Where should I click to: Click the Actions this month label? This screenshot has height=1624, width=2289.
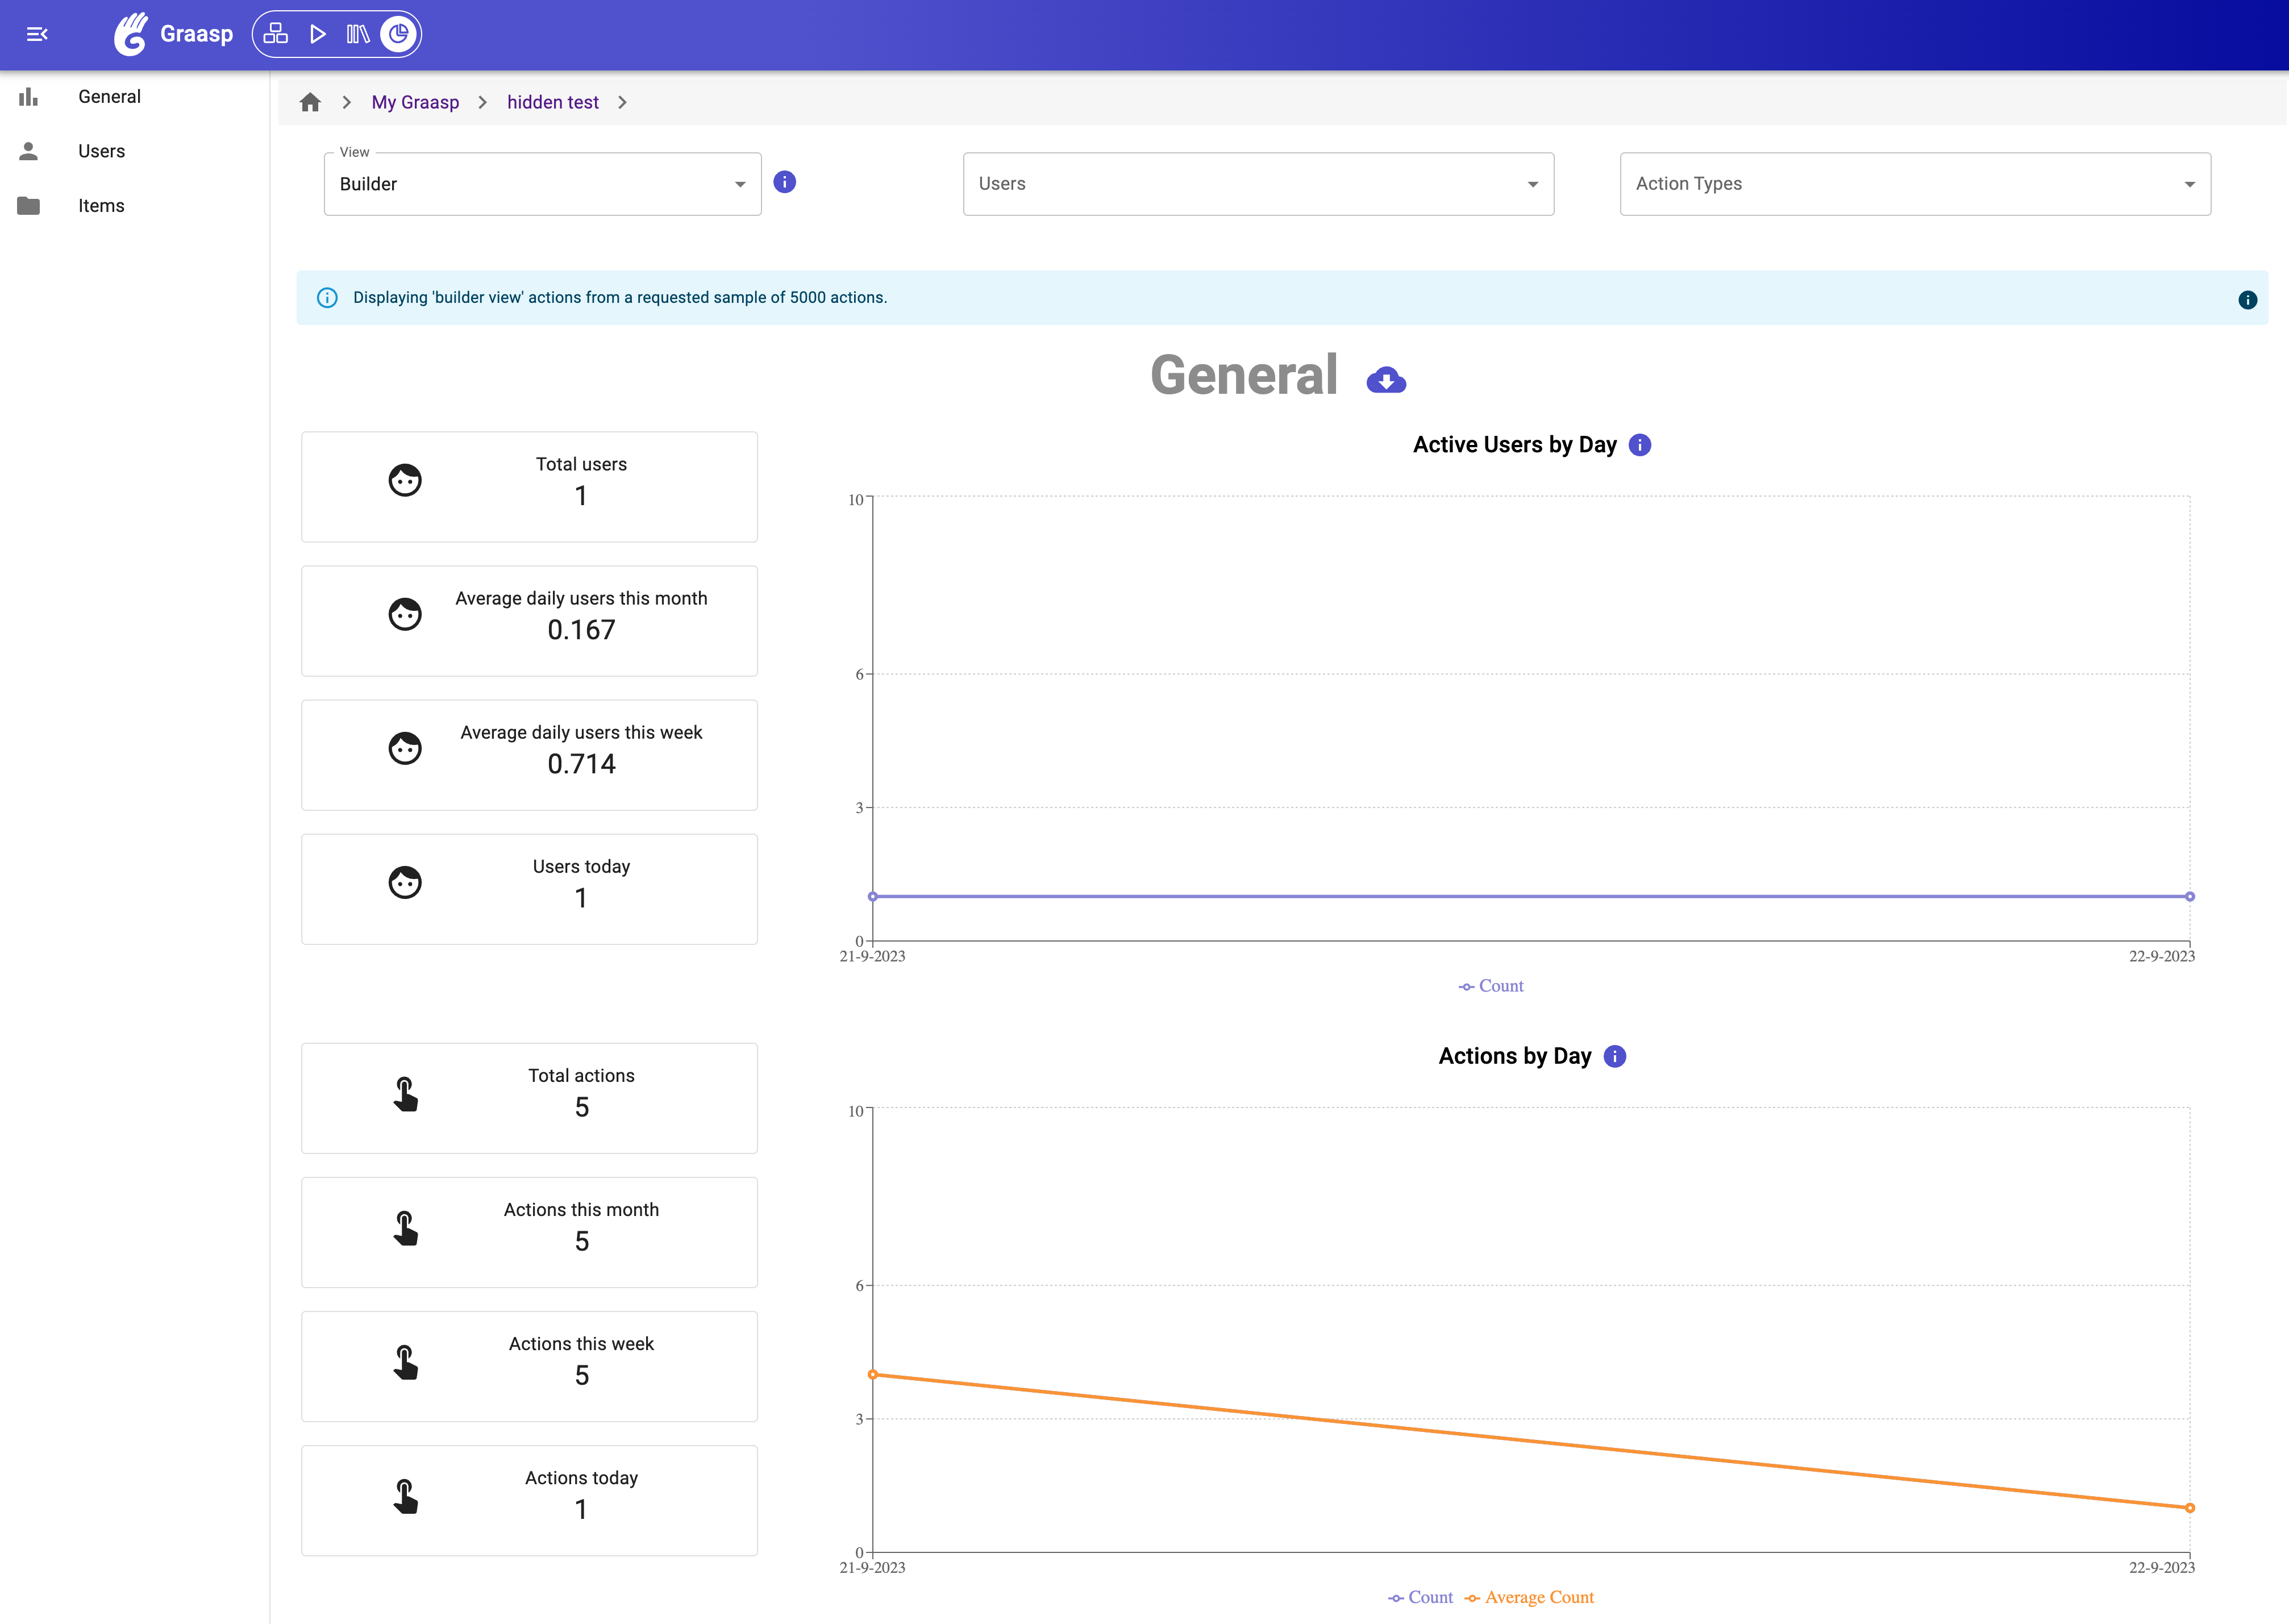(581, 1210)
